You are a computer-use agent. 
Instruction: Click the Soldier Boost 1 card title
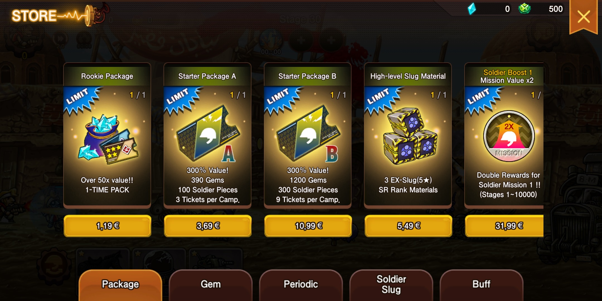pyautogui.click(x=507, y=76)
